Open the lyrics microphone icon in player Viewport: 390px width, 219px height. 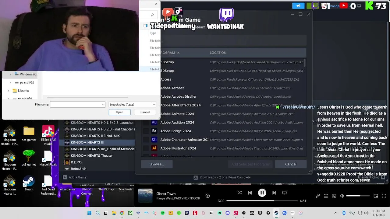point(318,196)
